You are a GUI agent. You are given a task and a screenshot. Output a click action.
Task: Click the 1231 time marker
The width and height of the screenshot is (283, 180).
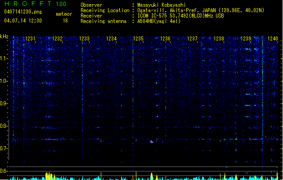[30, 39]
